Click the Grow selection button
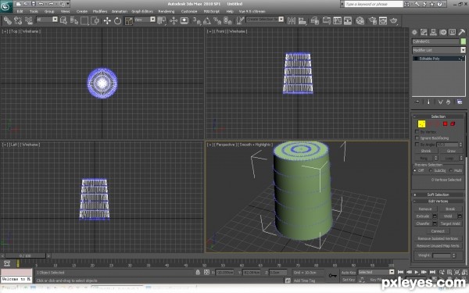The height and width of the screenshot is (293, 469). (451, 151)
